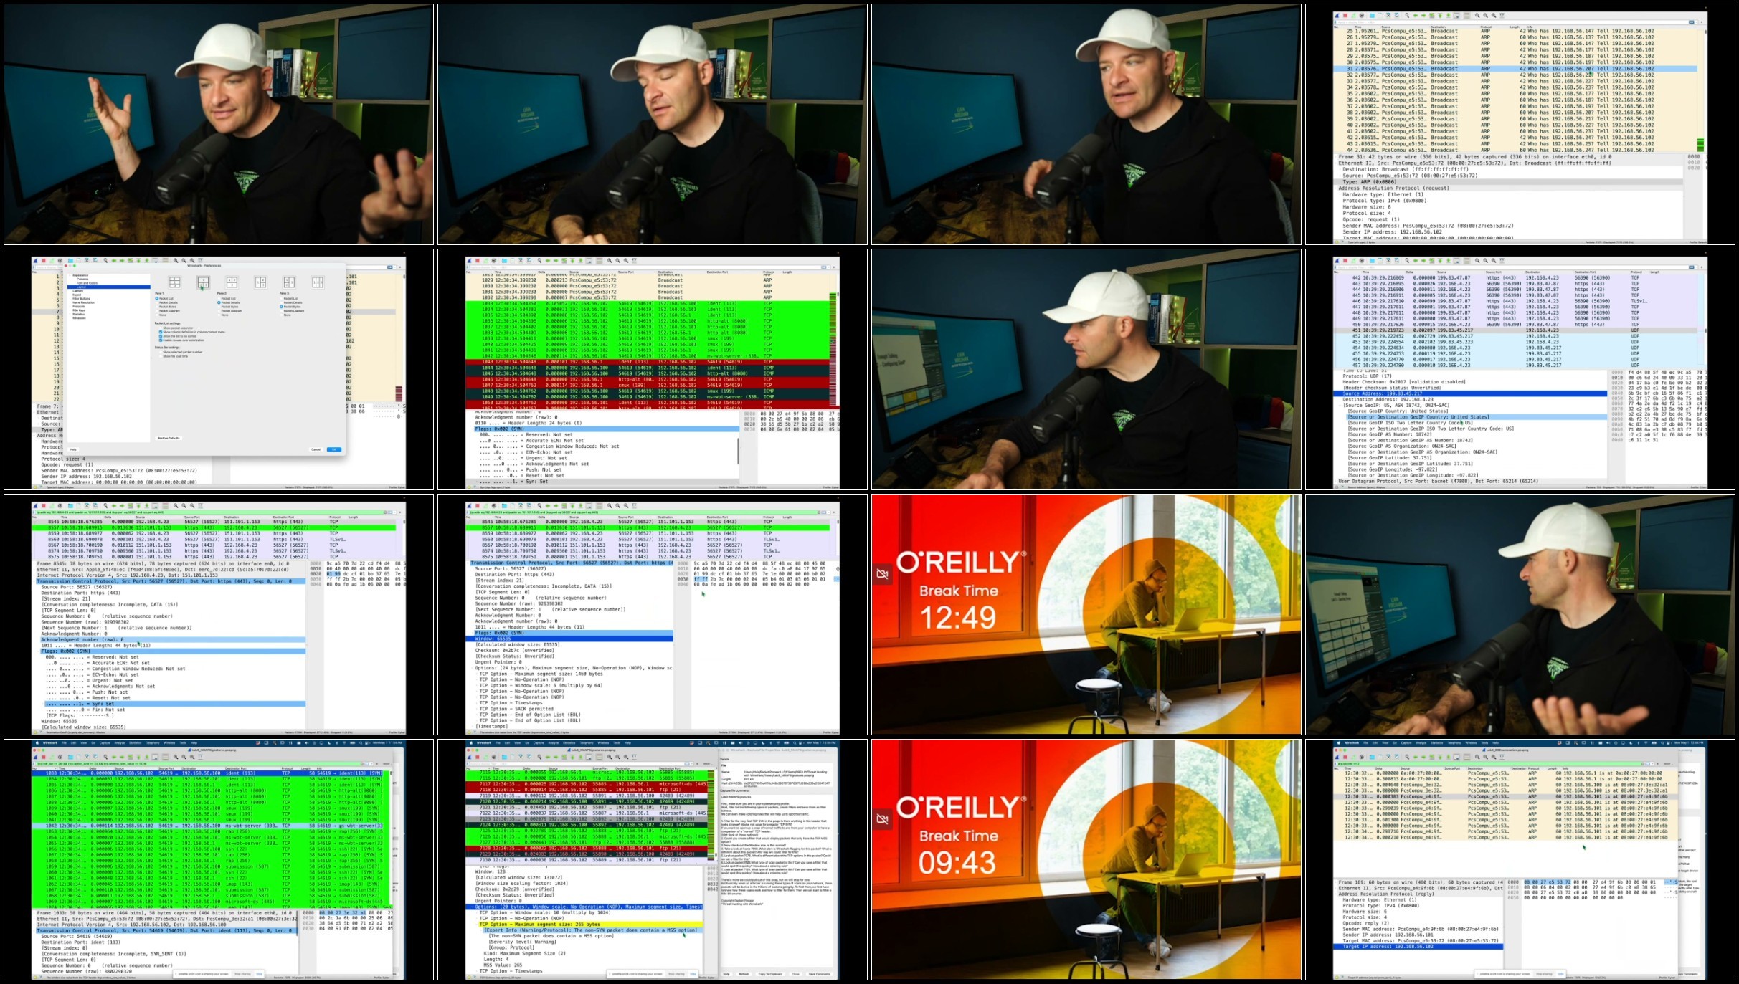Select Packet Bytes radio under Pane 3
Viewport: 1739px width, 984px height.
click(281, 307)
